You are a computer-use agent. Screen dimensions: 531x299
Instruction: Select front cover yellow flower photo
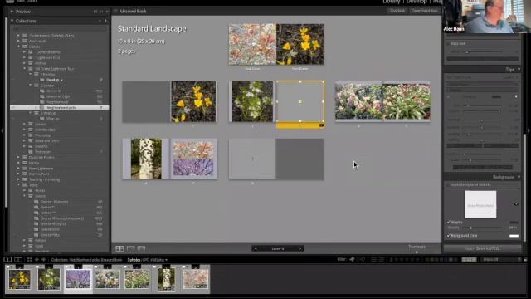(300, 44)
